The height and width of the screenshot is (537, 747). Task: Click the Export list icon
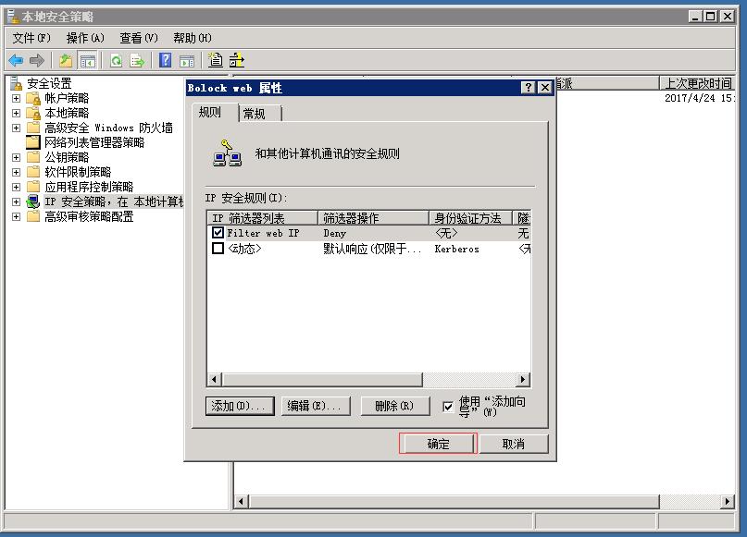click(136, 62)
